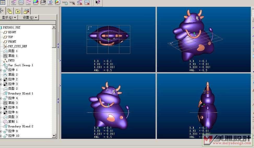The width and height of the screenshot is (254, 148).
Task: Click the Var Sect Sweep 1 feature icon
Action: tap(5, 65)
